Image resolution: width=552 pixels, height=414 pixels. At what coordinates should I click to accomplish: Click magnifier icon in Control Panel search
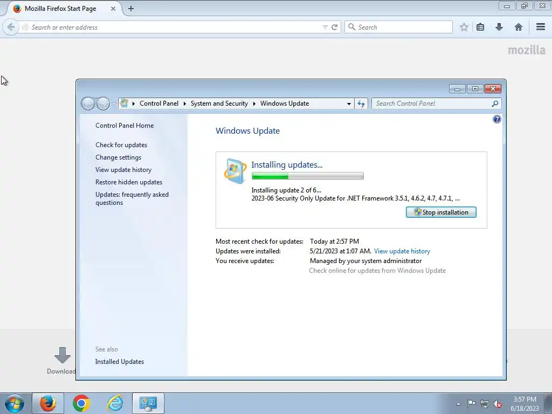495,103
